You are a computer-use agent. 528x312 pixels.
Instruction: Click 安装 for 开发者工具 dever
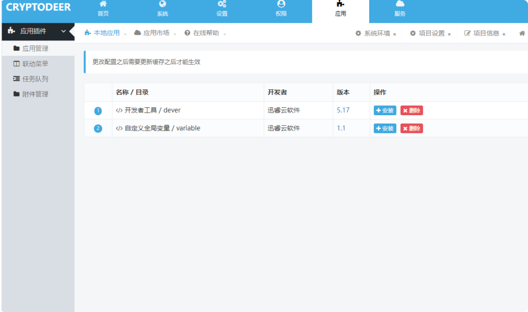tap(385, 110)
